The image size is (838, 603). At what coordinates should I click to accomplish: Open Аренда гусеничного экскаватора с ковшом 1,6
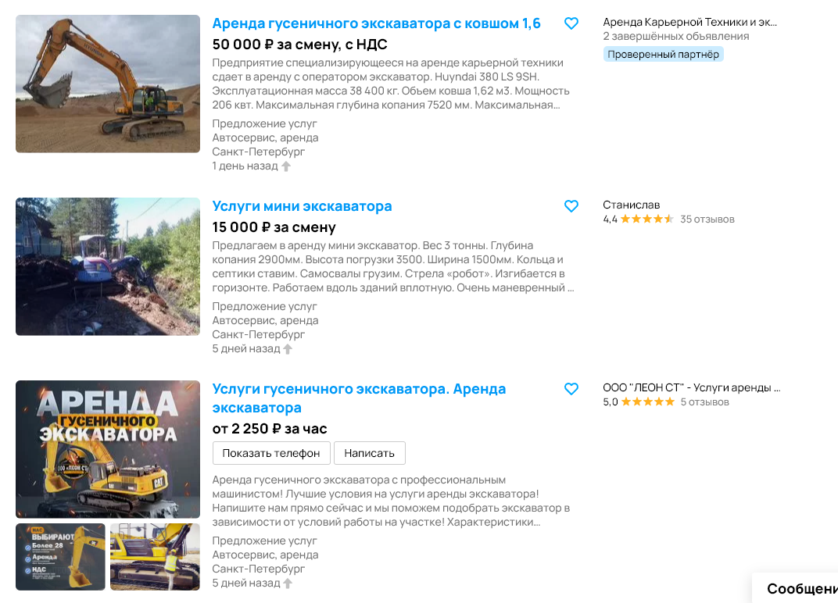pos(376,23)
